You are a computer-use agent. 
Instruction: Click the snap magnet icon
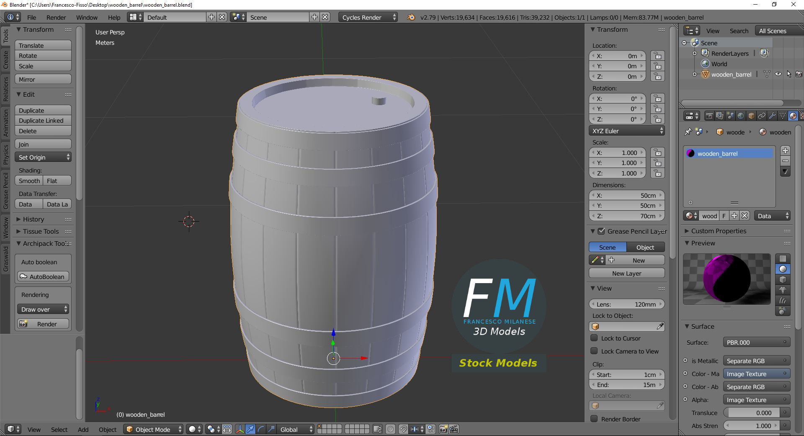click(403, 429)
